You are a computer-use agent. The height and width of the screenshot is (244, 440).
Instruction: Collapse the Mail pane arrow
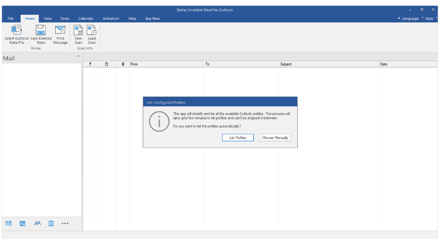(78, 56)
